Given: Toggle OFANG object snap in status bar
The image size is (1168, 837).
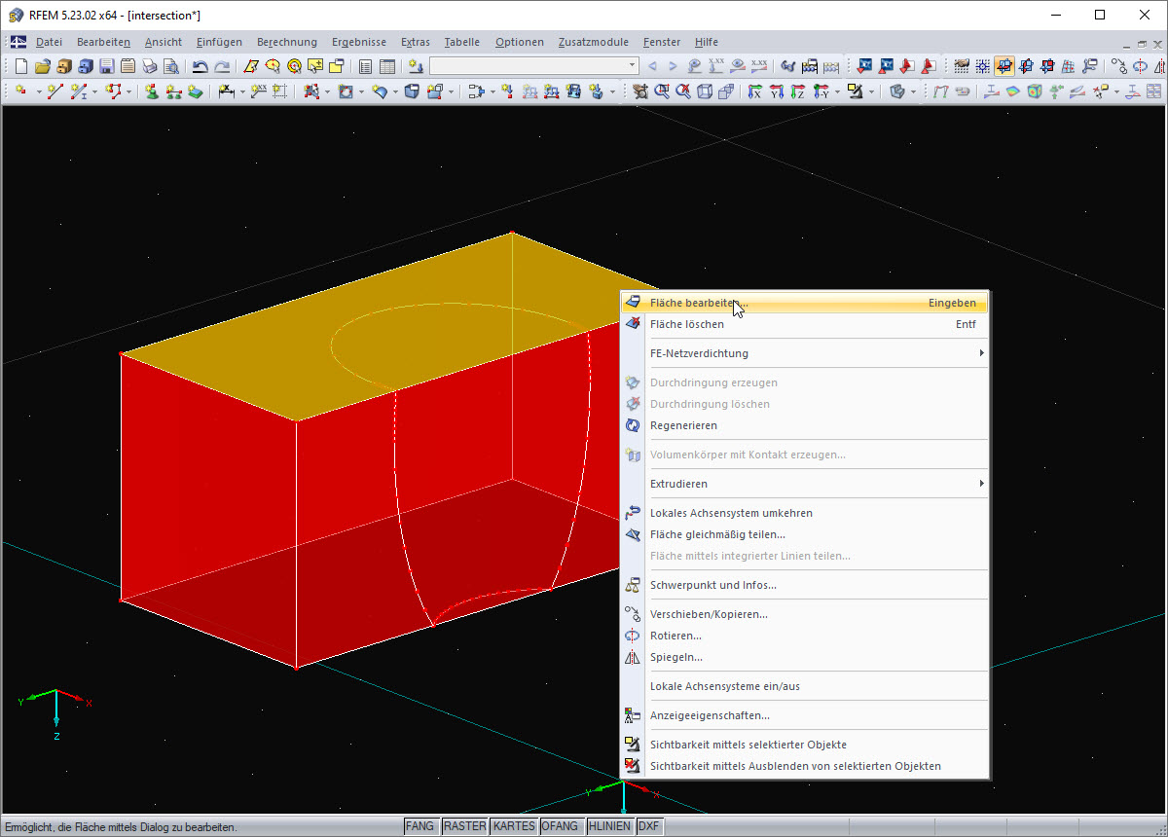Looking at the screenshot, I should click(x=560, y=826).
